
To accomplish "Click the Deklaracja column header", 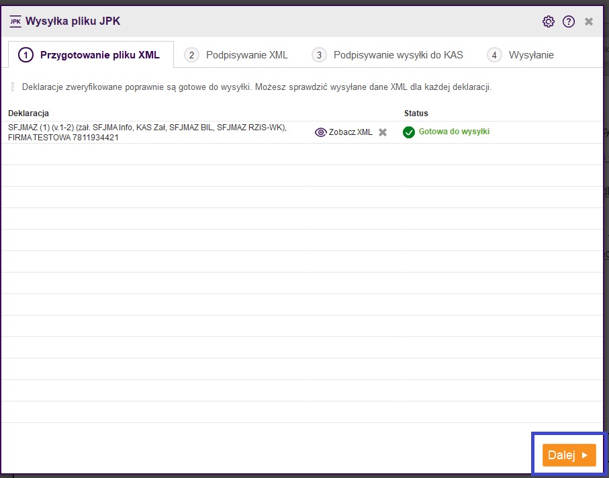I will 28,113.
